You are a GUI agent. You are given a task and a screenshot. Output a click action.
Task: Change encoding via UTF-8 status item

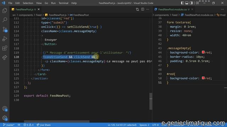click(155, 125)
